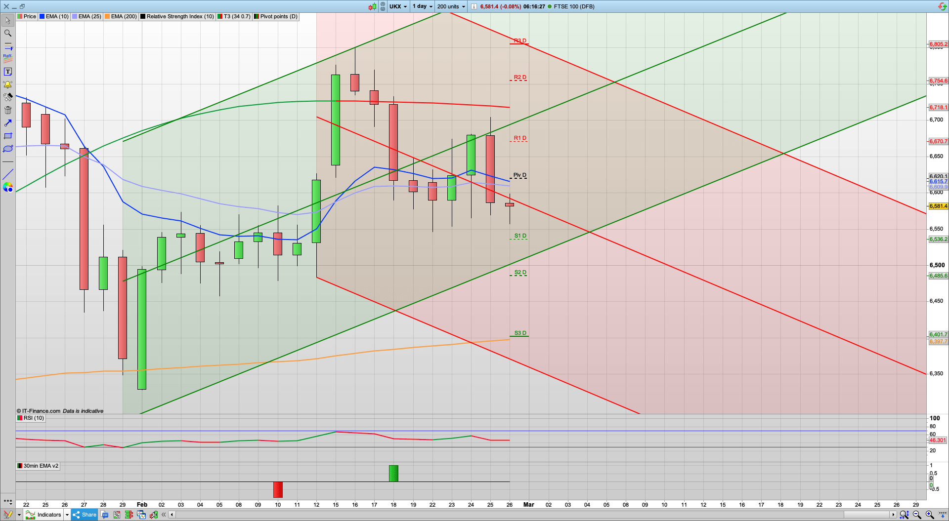Pick the ellipse drawing tool

tap(7, 149)
